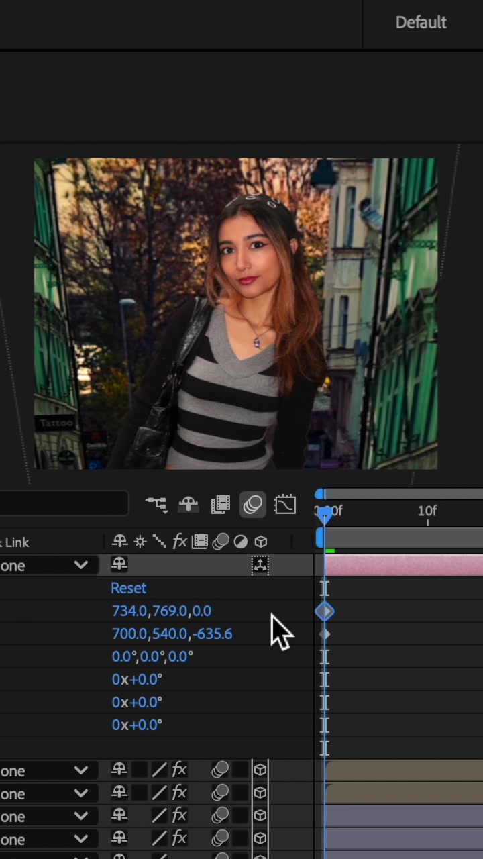Click the Frame Blending filmstrip header icon
The image size is (483, 859).
[x=200, y=541]
